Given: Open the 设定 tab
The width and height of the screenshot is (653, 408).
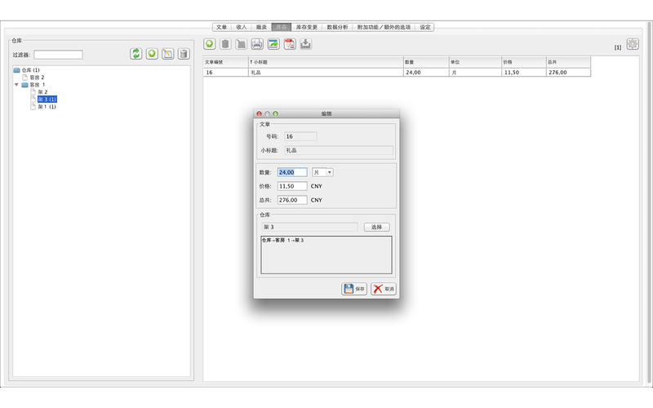Looking at the screenshot, I should [x=424, y=27].
